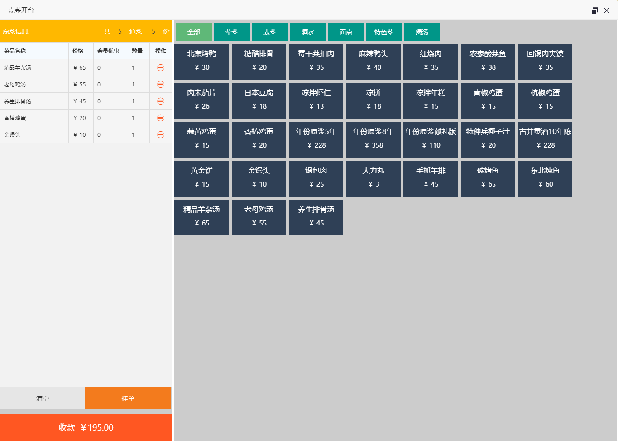Delete 养生排骨汤 row via minus icon
The height and width of the screenshot is (441, 618).
coord(160,101)
